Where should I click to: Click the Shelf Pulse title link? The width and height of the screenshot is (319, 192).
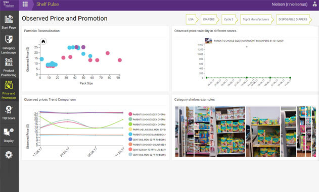pos(48,4)
